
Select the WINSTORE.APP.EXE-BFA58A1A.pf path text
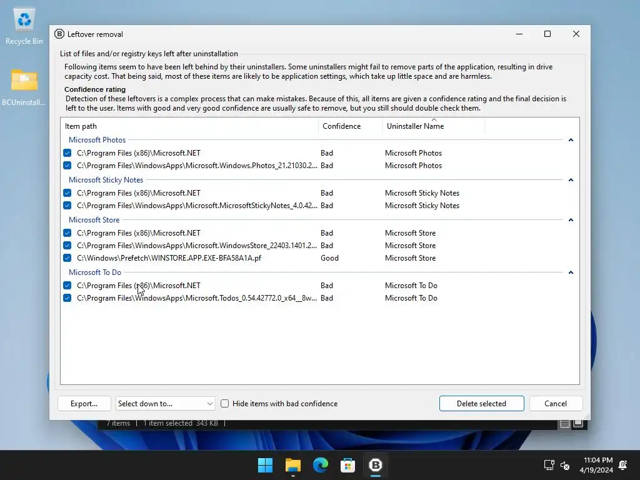(x=169, y=258)
